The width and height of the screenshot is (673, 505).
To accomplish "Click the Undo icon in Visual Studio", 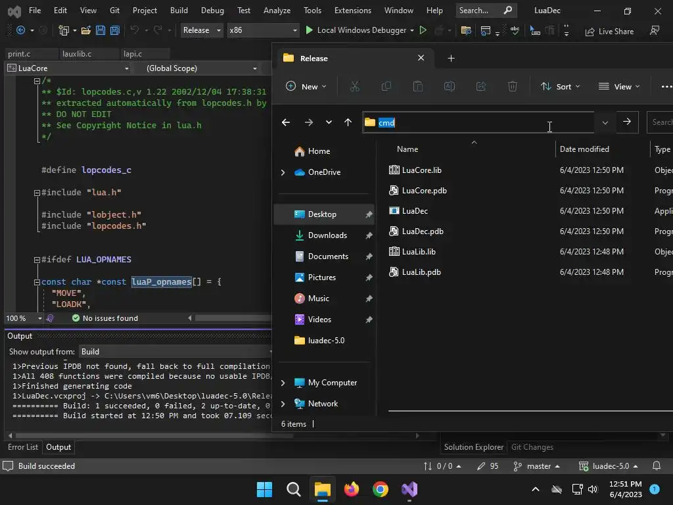I will point(135,30).
